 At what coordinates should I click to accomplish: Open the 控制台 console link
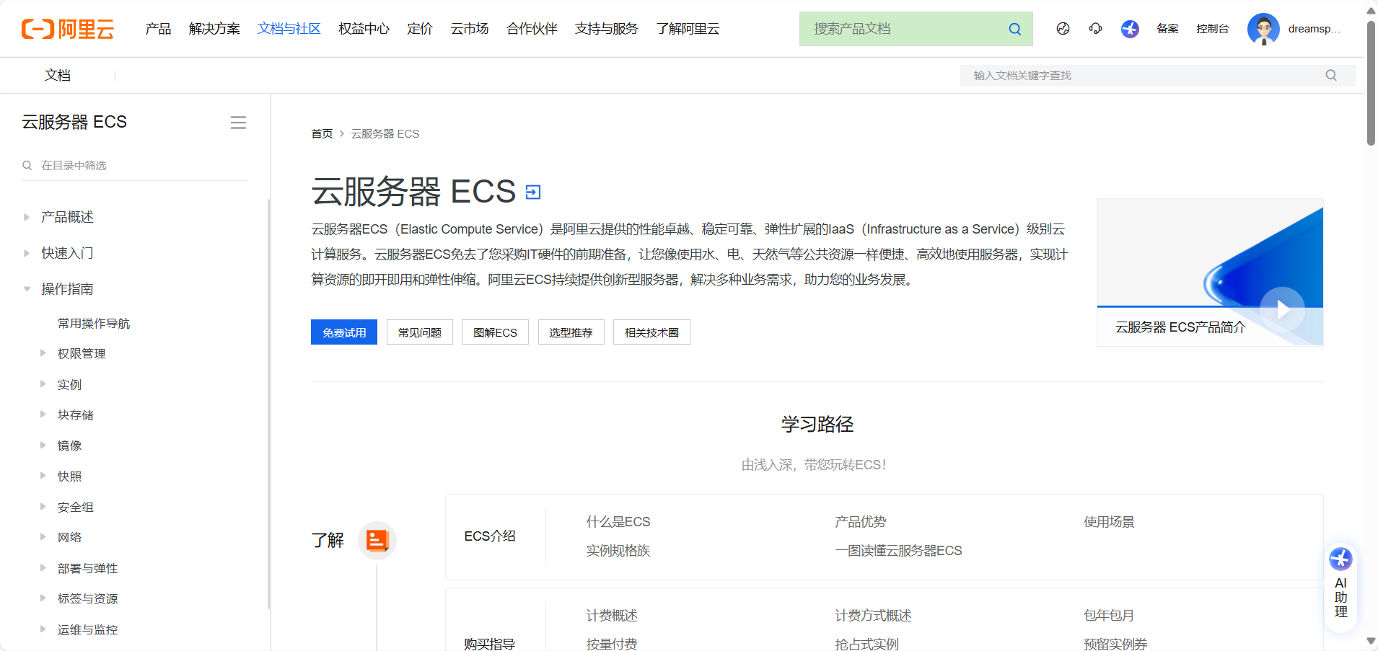click(x=1212, y=29)
